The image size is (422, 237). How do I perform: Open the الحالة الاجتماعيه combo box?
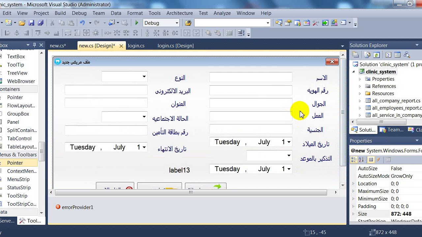[x=144, y=117]
